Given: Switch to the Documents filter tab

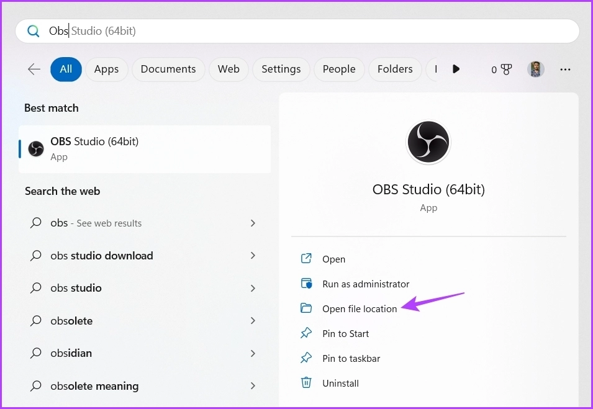Looking at the screenshot, I should click(x=168, y=69).
